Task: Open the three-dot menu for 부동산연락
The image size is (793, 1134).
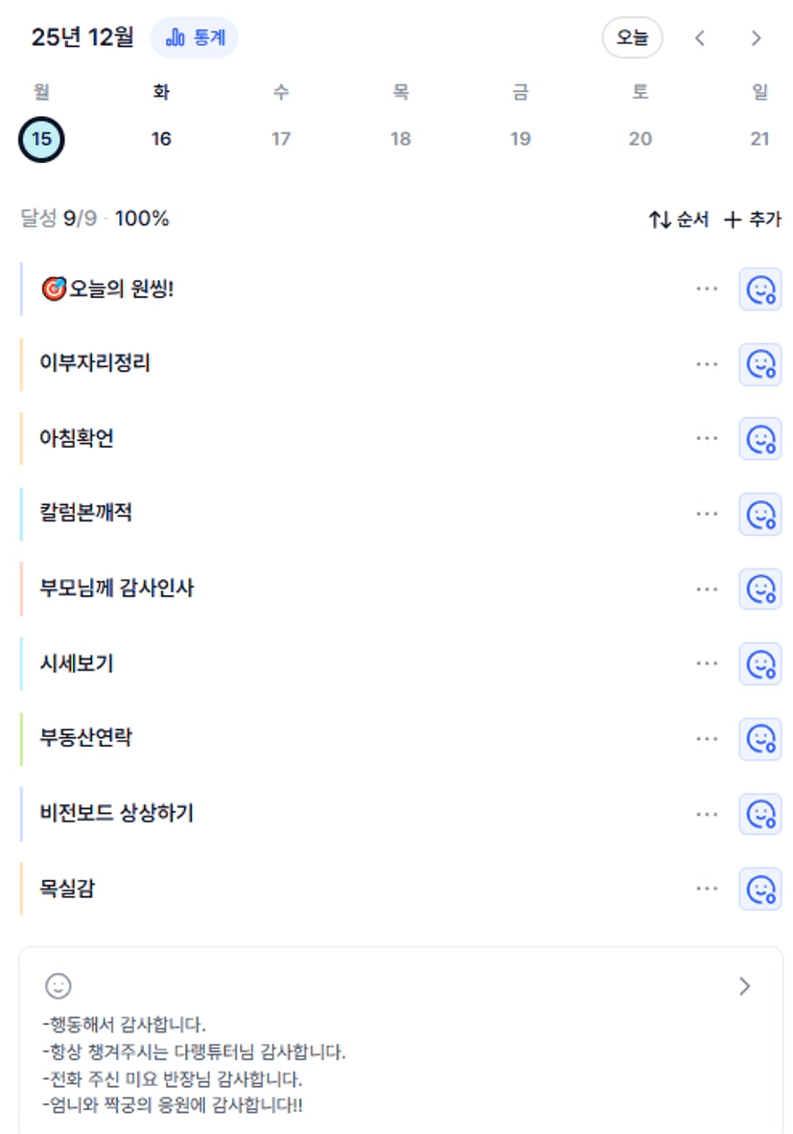Action: [707, 738]
